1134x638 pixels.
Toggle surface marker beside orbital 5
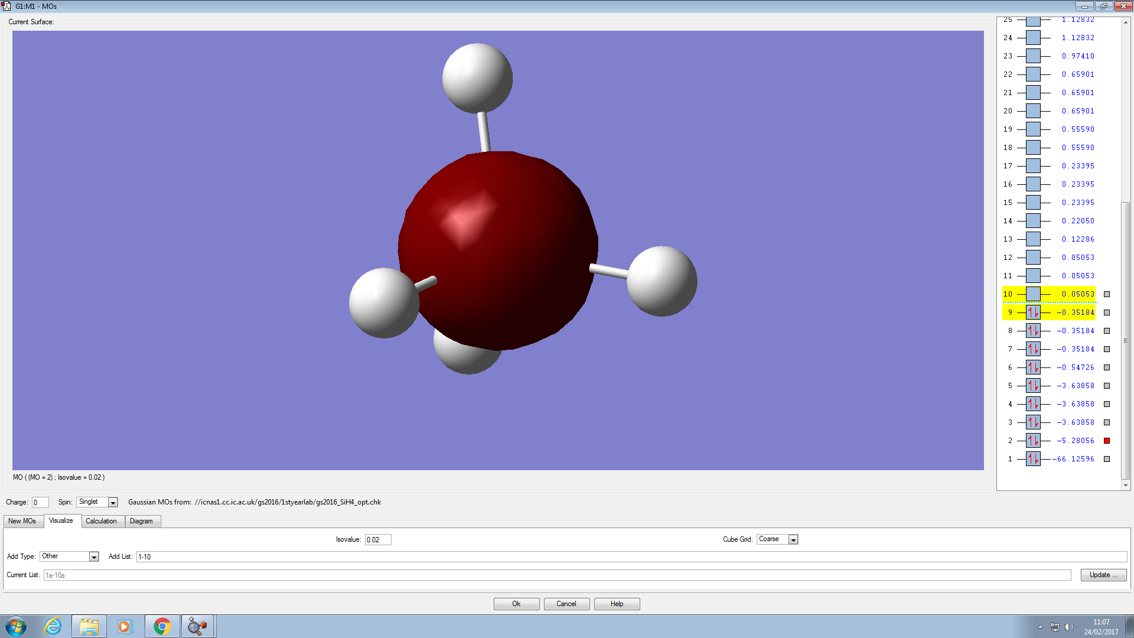click(x=1107, y=386)
